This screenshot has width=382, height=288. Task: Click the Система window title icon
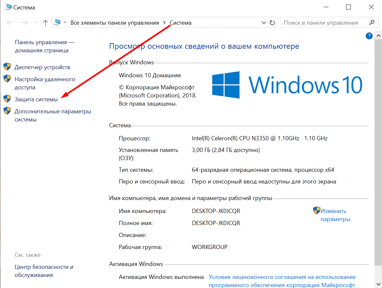(x=8, y=7)
